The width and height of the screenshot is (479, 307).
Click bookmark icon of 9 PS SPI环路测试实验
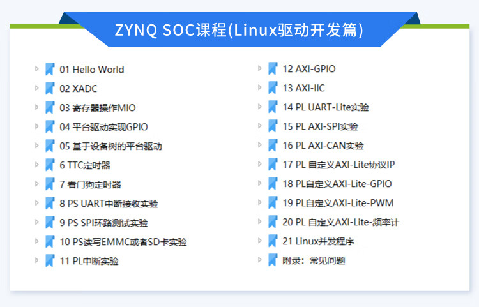50,223
